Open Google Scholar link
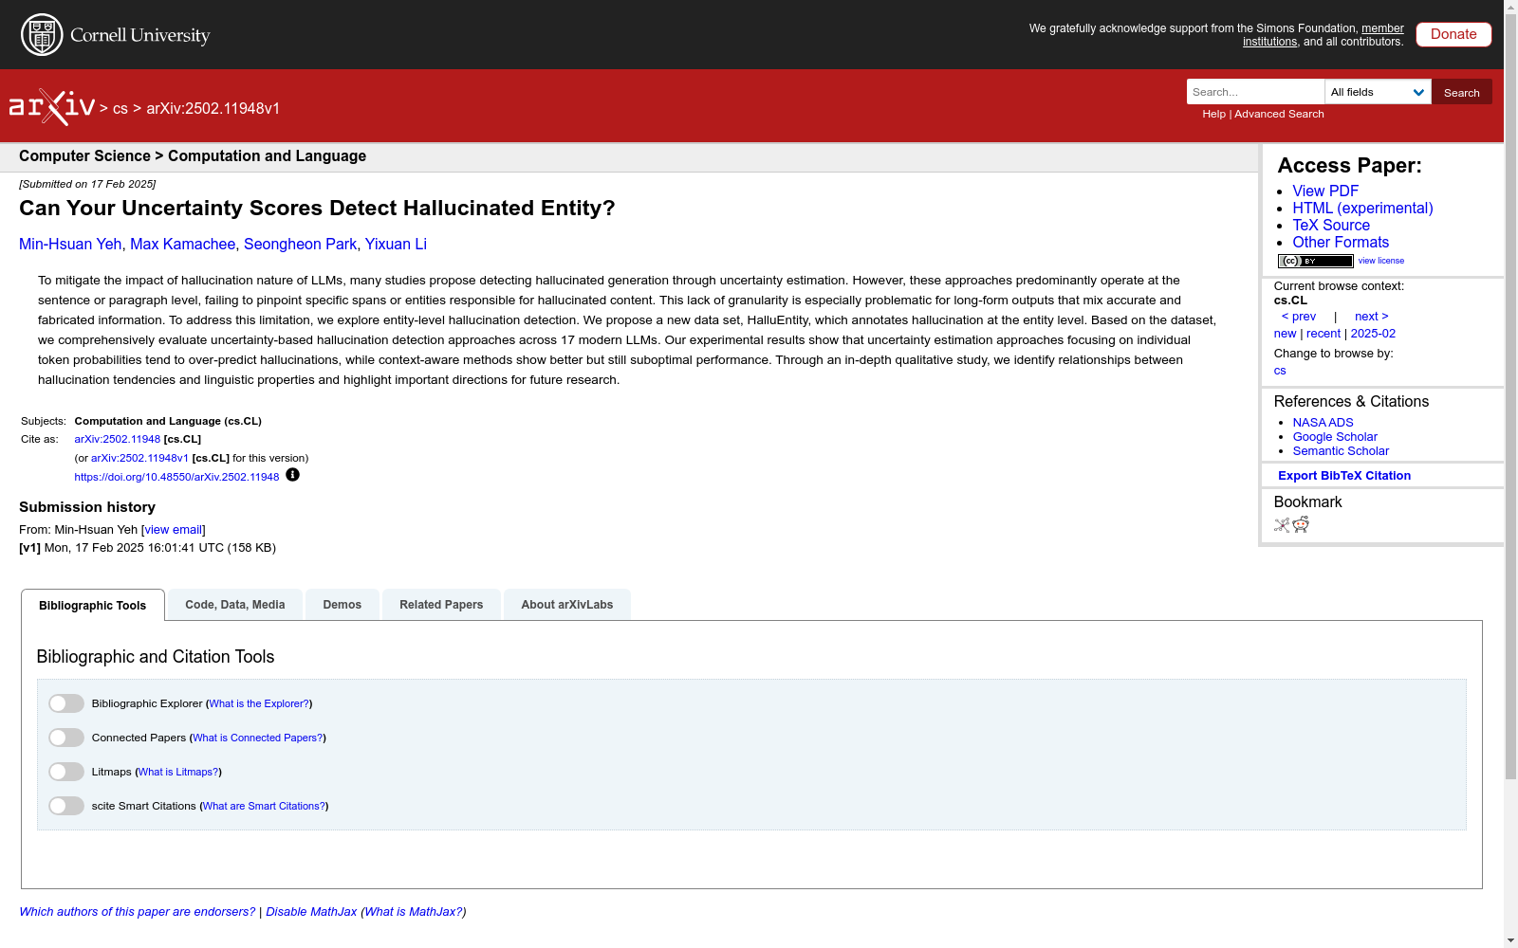 tap(1335, 437)
